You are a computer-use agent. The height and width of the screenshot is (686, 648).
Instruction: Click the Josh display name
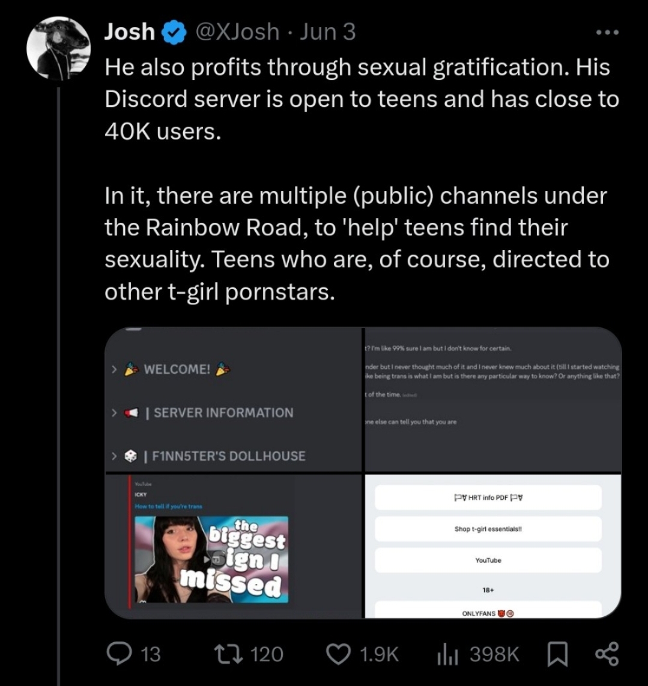[x=130, y=32]
